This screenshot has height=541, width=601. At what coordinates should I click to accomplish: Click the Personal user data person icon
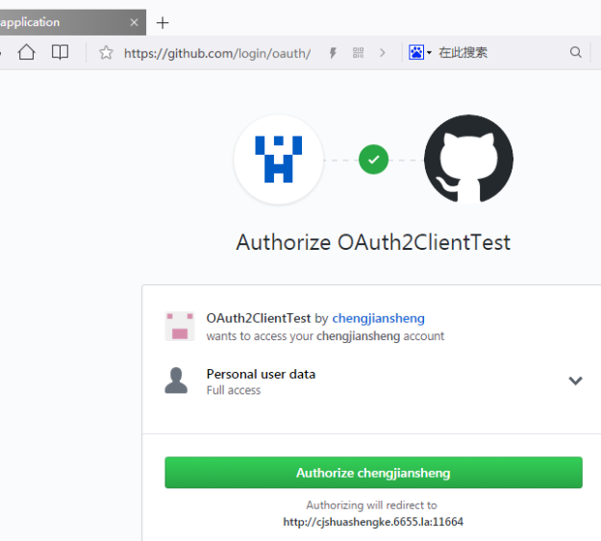coord(176,381)
